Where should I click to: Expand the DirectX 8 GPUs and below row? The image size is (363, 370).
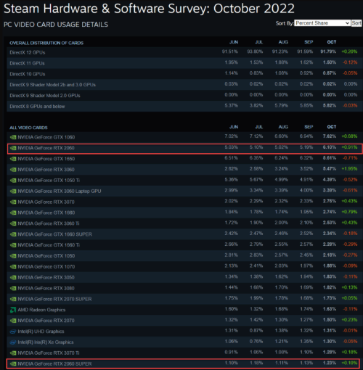(183, 106)
